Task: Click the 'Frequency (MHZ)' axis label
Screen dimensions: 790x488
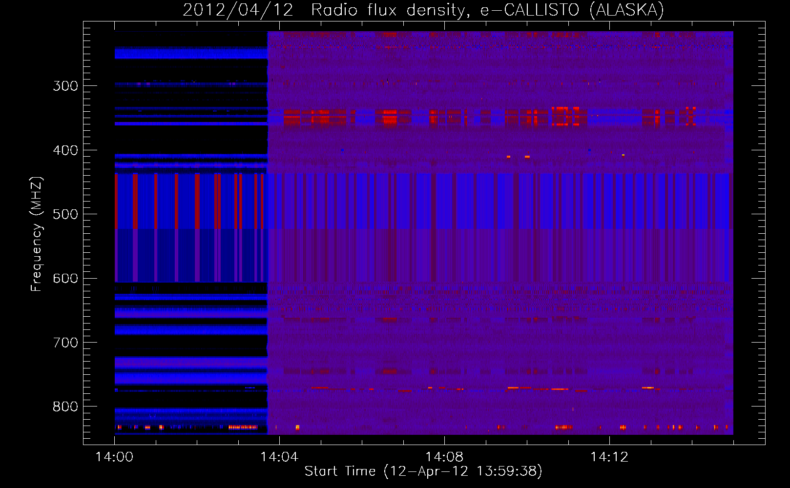Action: tap(37, 234)
